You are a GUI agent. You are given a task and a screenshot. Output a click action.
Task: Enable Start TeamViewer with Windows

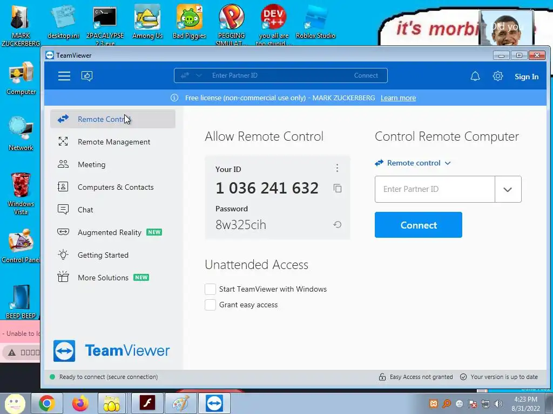click(210, 289)
